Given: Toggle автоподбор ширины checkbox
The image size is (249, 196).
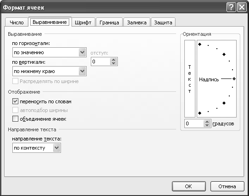Looking at the screenshot, I should point(15,110).
